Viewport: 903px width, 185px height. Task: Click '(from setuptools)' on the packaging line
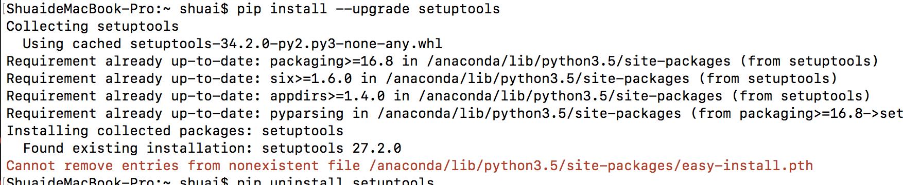(809, 61)
